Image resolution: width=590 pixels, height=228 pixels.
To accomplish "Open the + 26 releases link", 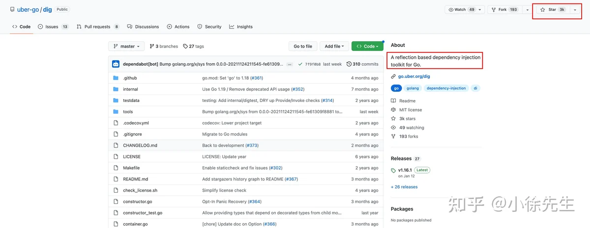I will coord(404,187).
